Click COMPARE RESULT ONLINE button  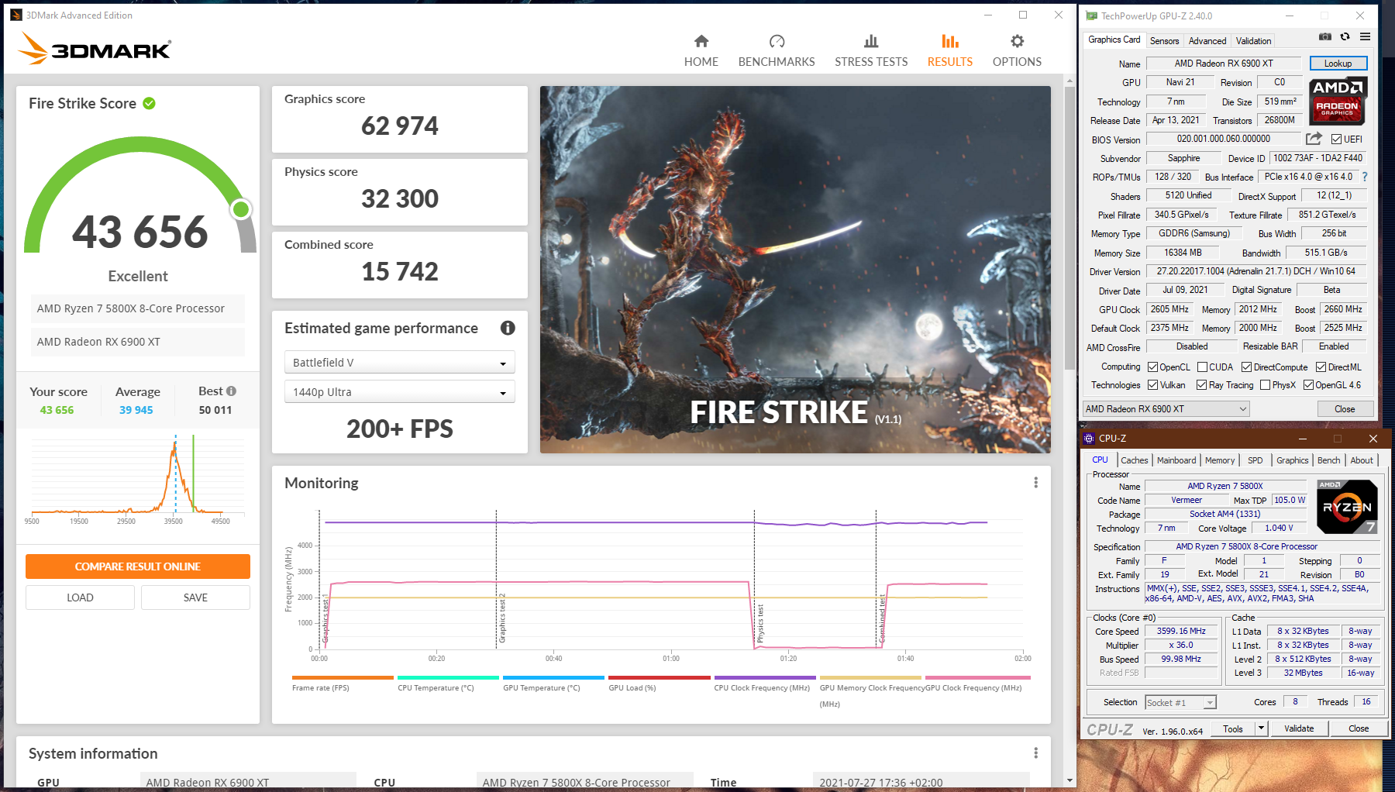click(x=138, y=566)
